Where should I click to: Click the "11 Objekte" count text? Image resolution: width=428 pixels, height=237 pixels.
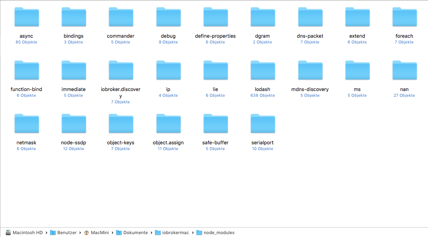[x=168, y=148]
